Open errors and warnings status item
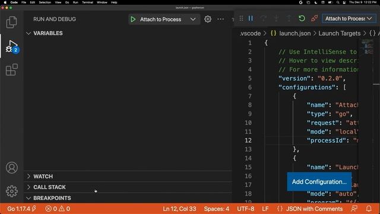Screen dimensions: 380x214 tap(58, 209)
